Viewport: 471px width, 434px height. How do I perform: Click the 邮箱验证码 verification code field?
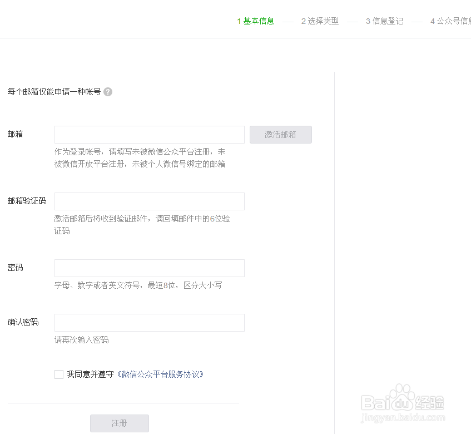point(149,201)
